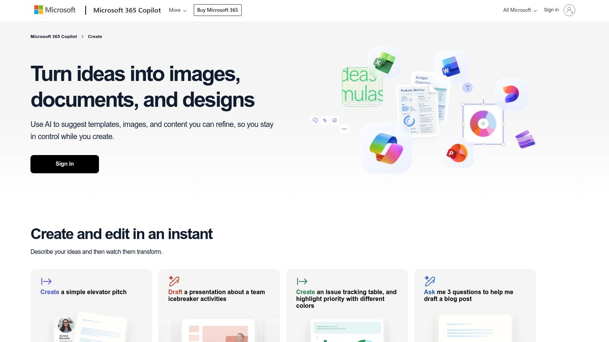This screenshot has width=609, height=342.
Task: Click the Microsoft 365 Copilot breadcrumb link
Action: pyautogui.click(x=54, y=36)
